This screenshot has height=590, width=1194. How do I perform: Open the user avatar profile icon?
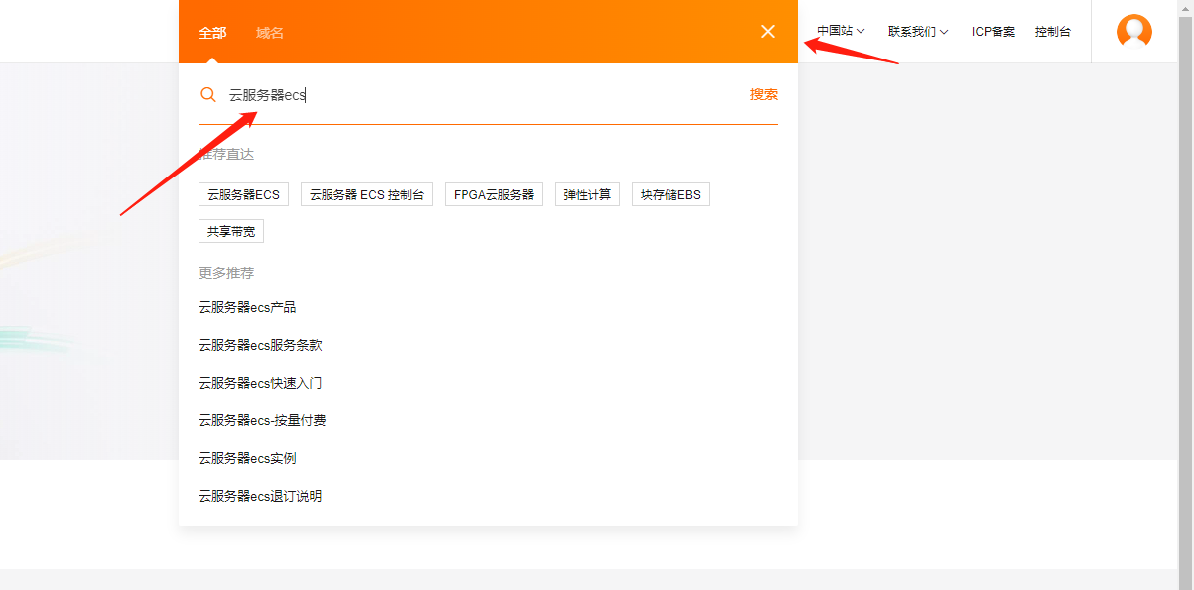click(1134, 31)
